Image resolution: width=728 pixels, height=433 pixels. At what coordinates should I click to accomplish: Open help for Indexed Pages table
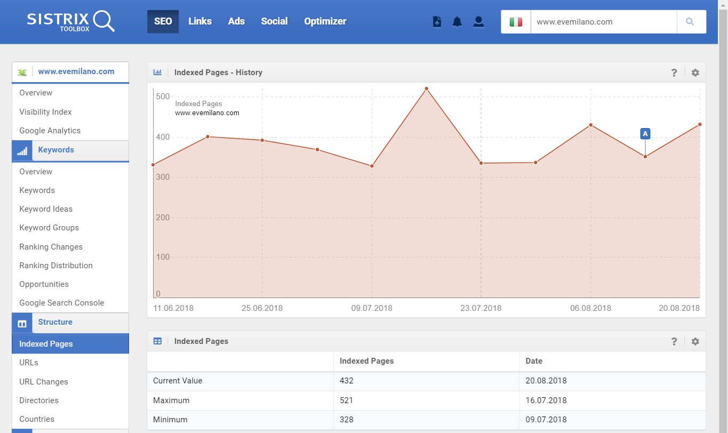click(x=674, y=341)
